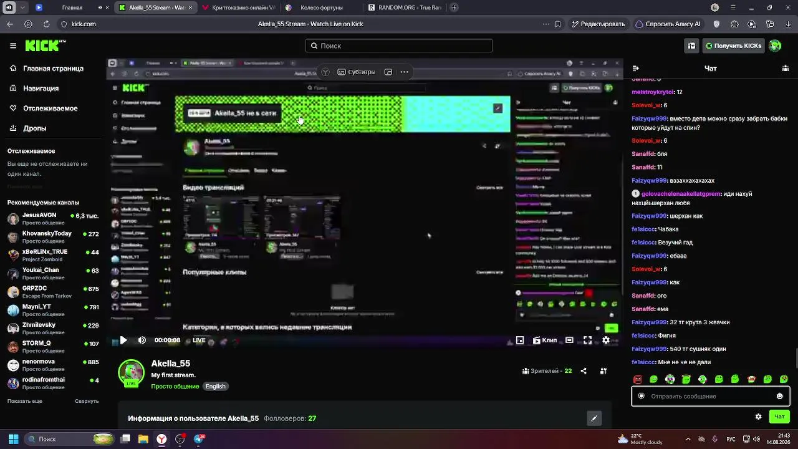The width and height of the screenshot is (798, 449).
Task: Open chat settings gear
Action: (759, 417)
